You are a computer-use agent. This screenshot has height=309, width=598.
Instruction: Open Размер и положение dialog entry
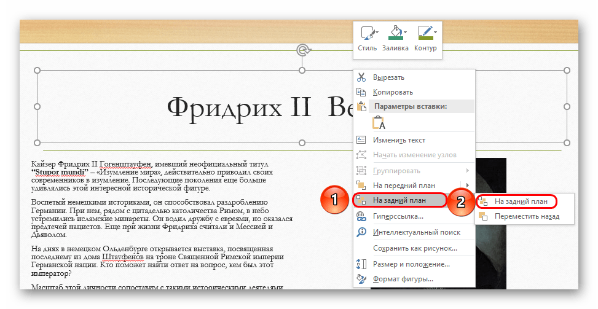pyautogui.click(x=411, y=264)
